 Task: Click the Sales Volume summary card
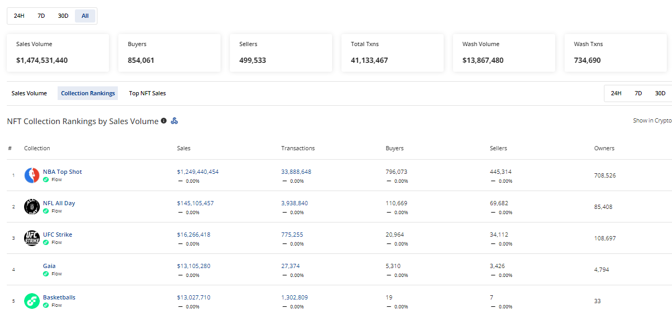(x=58, y=53)
